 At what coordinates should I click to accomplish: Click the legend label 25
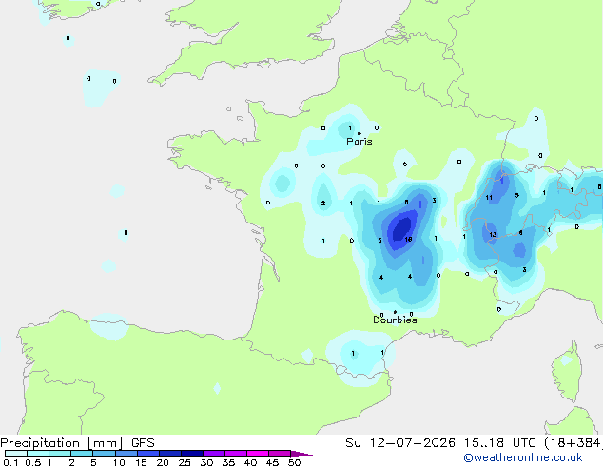tap(185, 462)
